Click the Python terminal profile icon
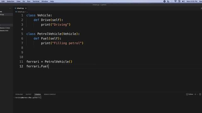 [x=187, y=94]
